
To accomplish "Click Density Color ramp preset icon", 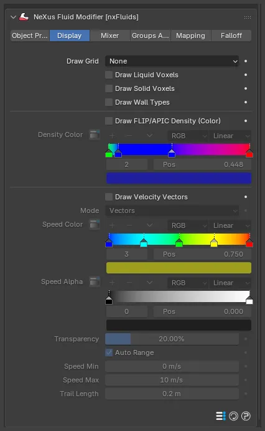I will (95, 135).
